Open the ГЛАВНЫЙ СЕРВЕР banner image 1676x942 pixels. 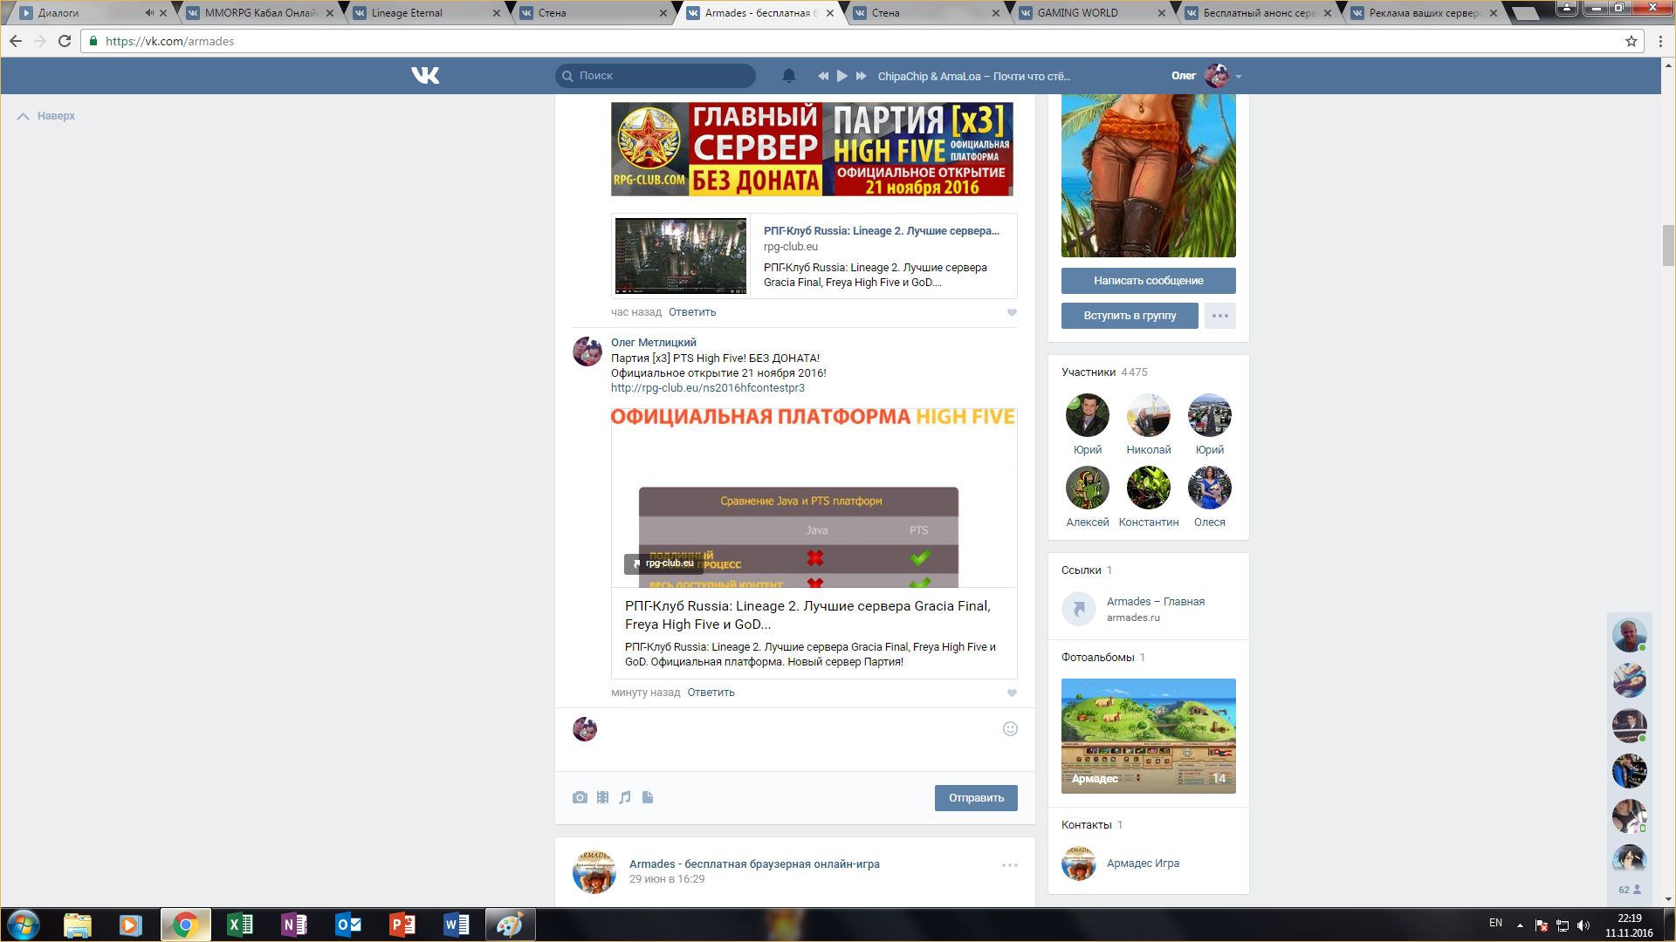(812, 149)
